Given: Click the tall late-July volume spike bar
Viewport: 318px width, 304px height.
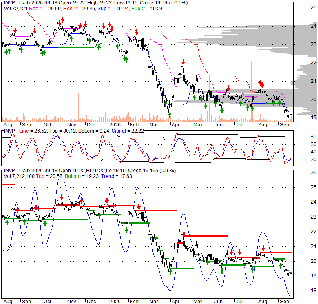Looking at the screenshot, I should click(251, 91).
